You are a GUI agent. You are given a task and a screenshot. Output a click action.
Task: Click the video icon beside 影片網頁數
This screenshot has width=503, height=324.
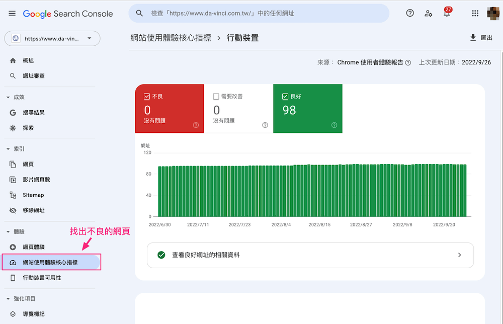pyautogui.click(x=13, y=180)
